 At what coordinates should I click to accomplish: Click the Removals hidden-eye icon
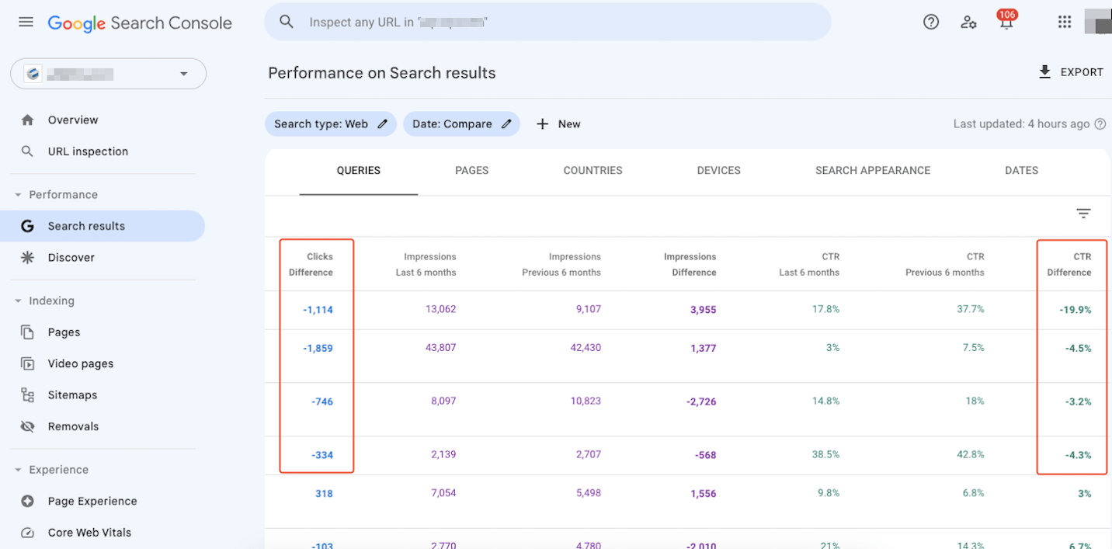(x=28, y=426)
